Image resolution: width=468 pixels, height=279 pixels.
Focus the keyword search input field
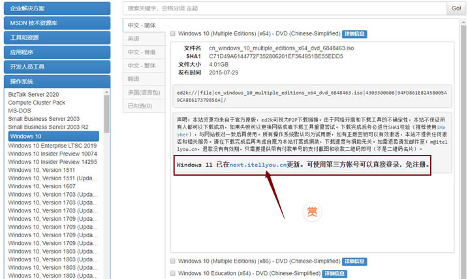click(x=285, y=8)
